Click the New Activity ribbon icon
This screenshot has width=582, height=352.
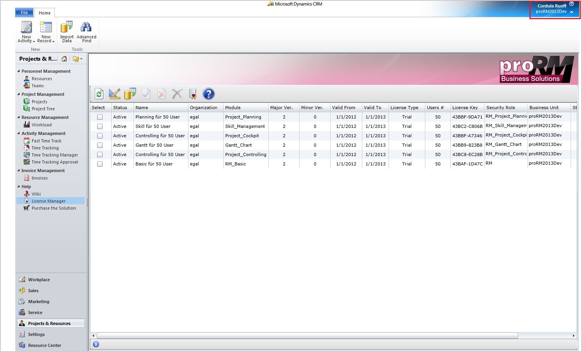point(26,32)
